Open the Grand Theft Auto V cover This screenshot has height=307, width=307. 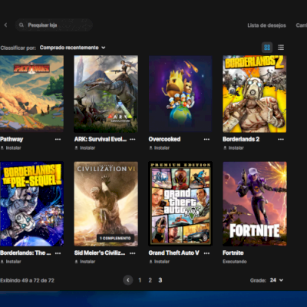click(x=180, y=204)
